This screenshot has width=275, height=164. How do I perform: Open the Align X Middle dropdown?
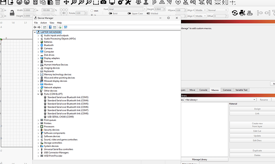[x=201, y=10]
